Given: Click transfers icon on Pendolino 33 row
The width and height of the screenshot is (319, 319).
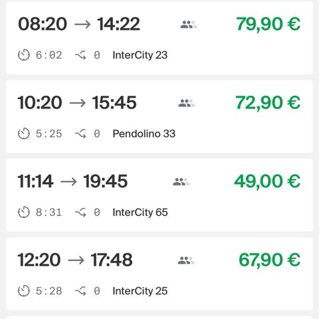Looking at the screenshot, I should point(80,134).
